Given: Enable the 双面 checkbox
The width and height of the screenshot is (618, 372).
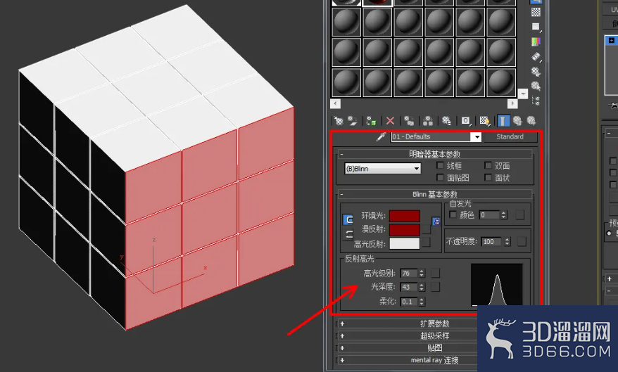Looking at the screenshot, I should point(488,165).
